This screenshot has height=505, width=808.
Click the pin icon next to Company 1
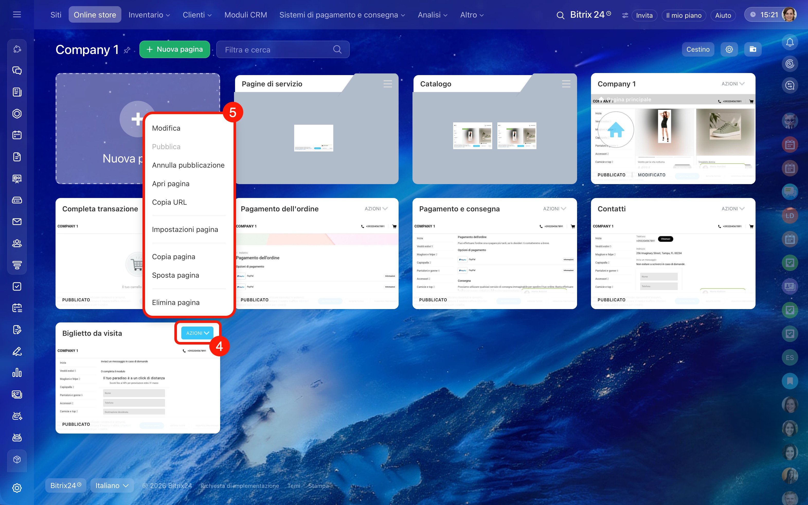click(x=127, y=50)
